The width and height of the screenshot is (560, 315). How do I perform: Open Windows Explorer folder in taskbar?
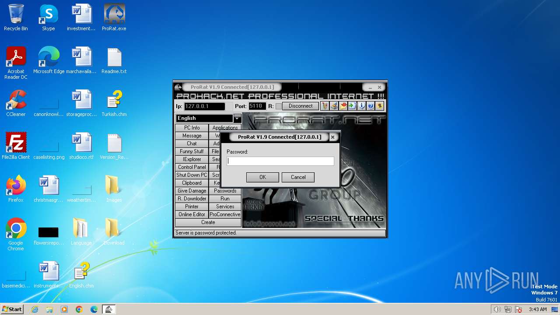pos(49,309)
